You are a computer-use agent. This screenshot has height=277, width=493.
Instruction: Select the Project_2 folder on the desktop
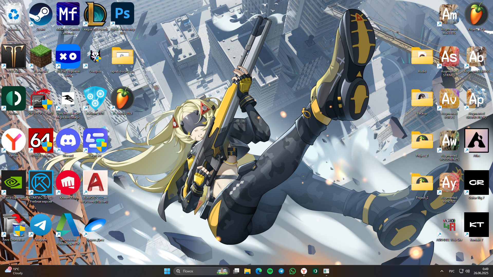point(422,185)
